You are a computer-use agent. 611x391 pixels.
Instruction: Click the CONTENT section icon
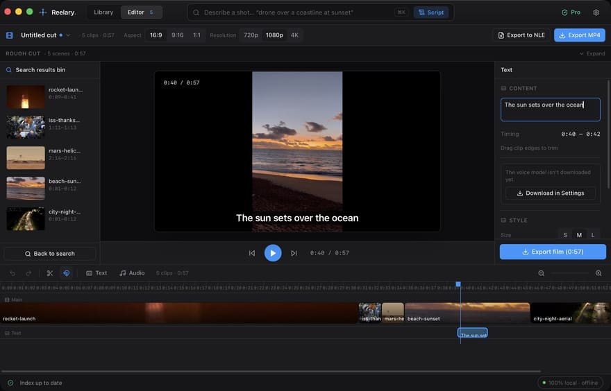(x=503, y=88)
